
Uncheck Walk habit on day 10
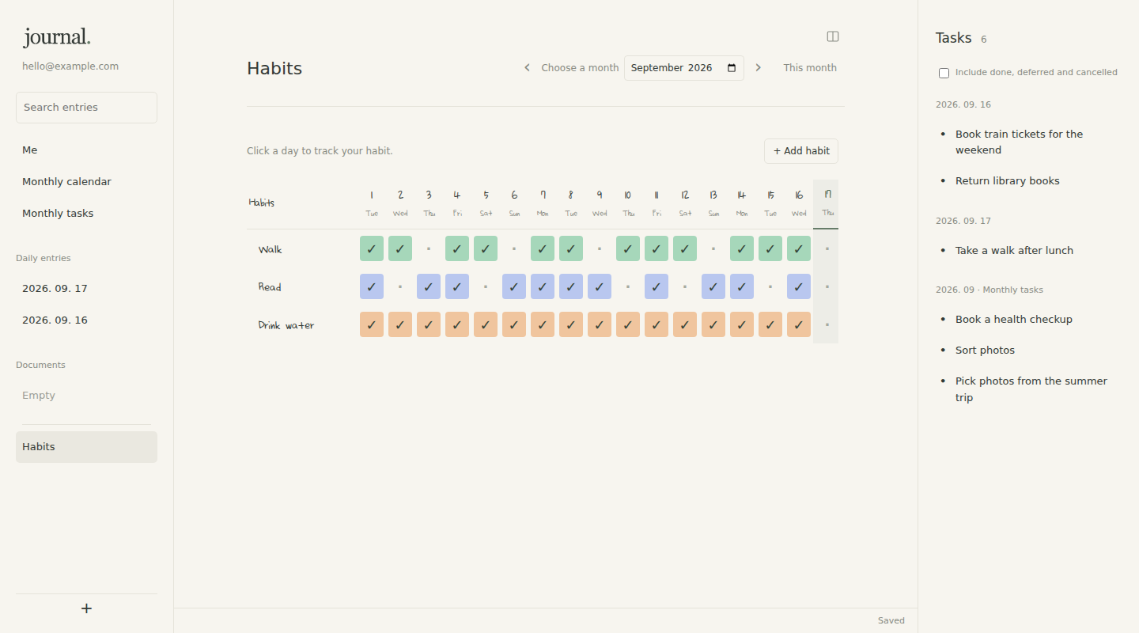(x=628, y=248)
